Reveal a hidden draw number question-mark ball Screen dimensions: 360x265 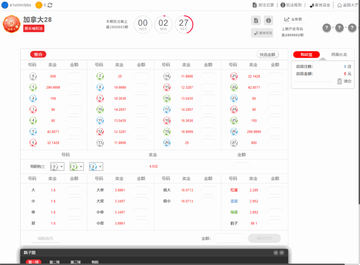[x=327, y=27]
